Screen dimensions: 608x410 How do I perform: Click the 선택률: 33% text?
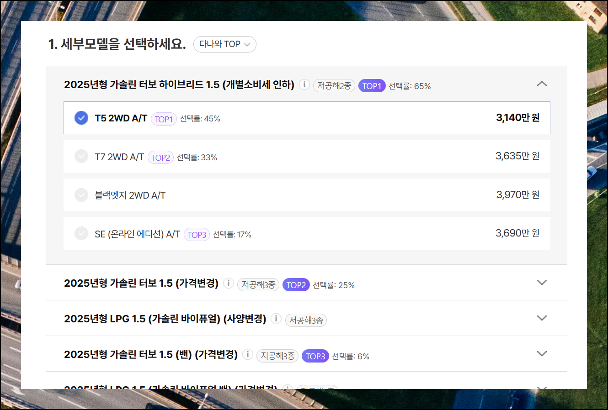pos(197,158)
